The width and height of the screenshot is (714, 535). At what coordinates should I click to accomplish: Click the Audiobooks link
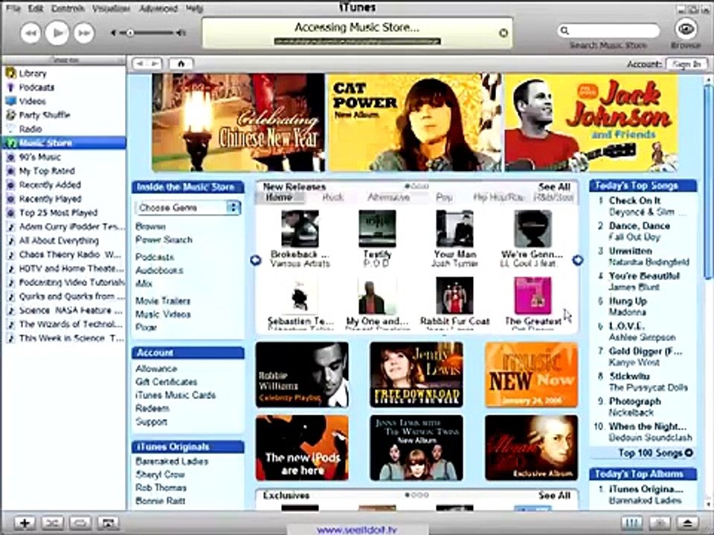(159, 270)
